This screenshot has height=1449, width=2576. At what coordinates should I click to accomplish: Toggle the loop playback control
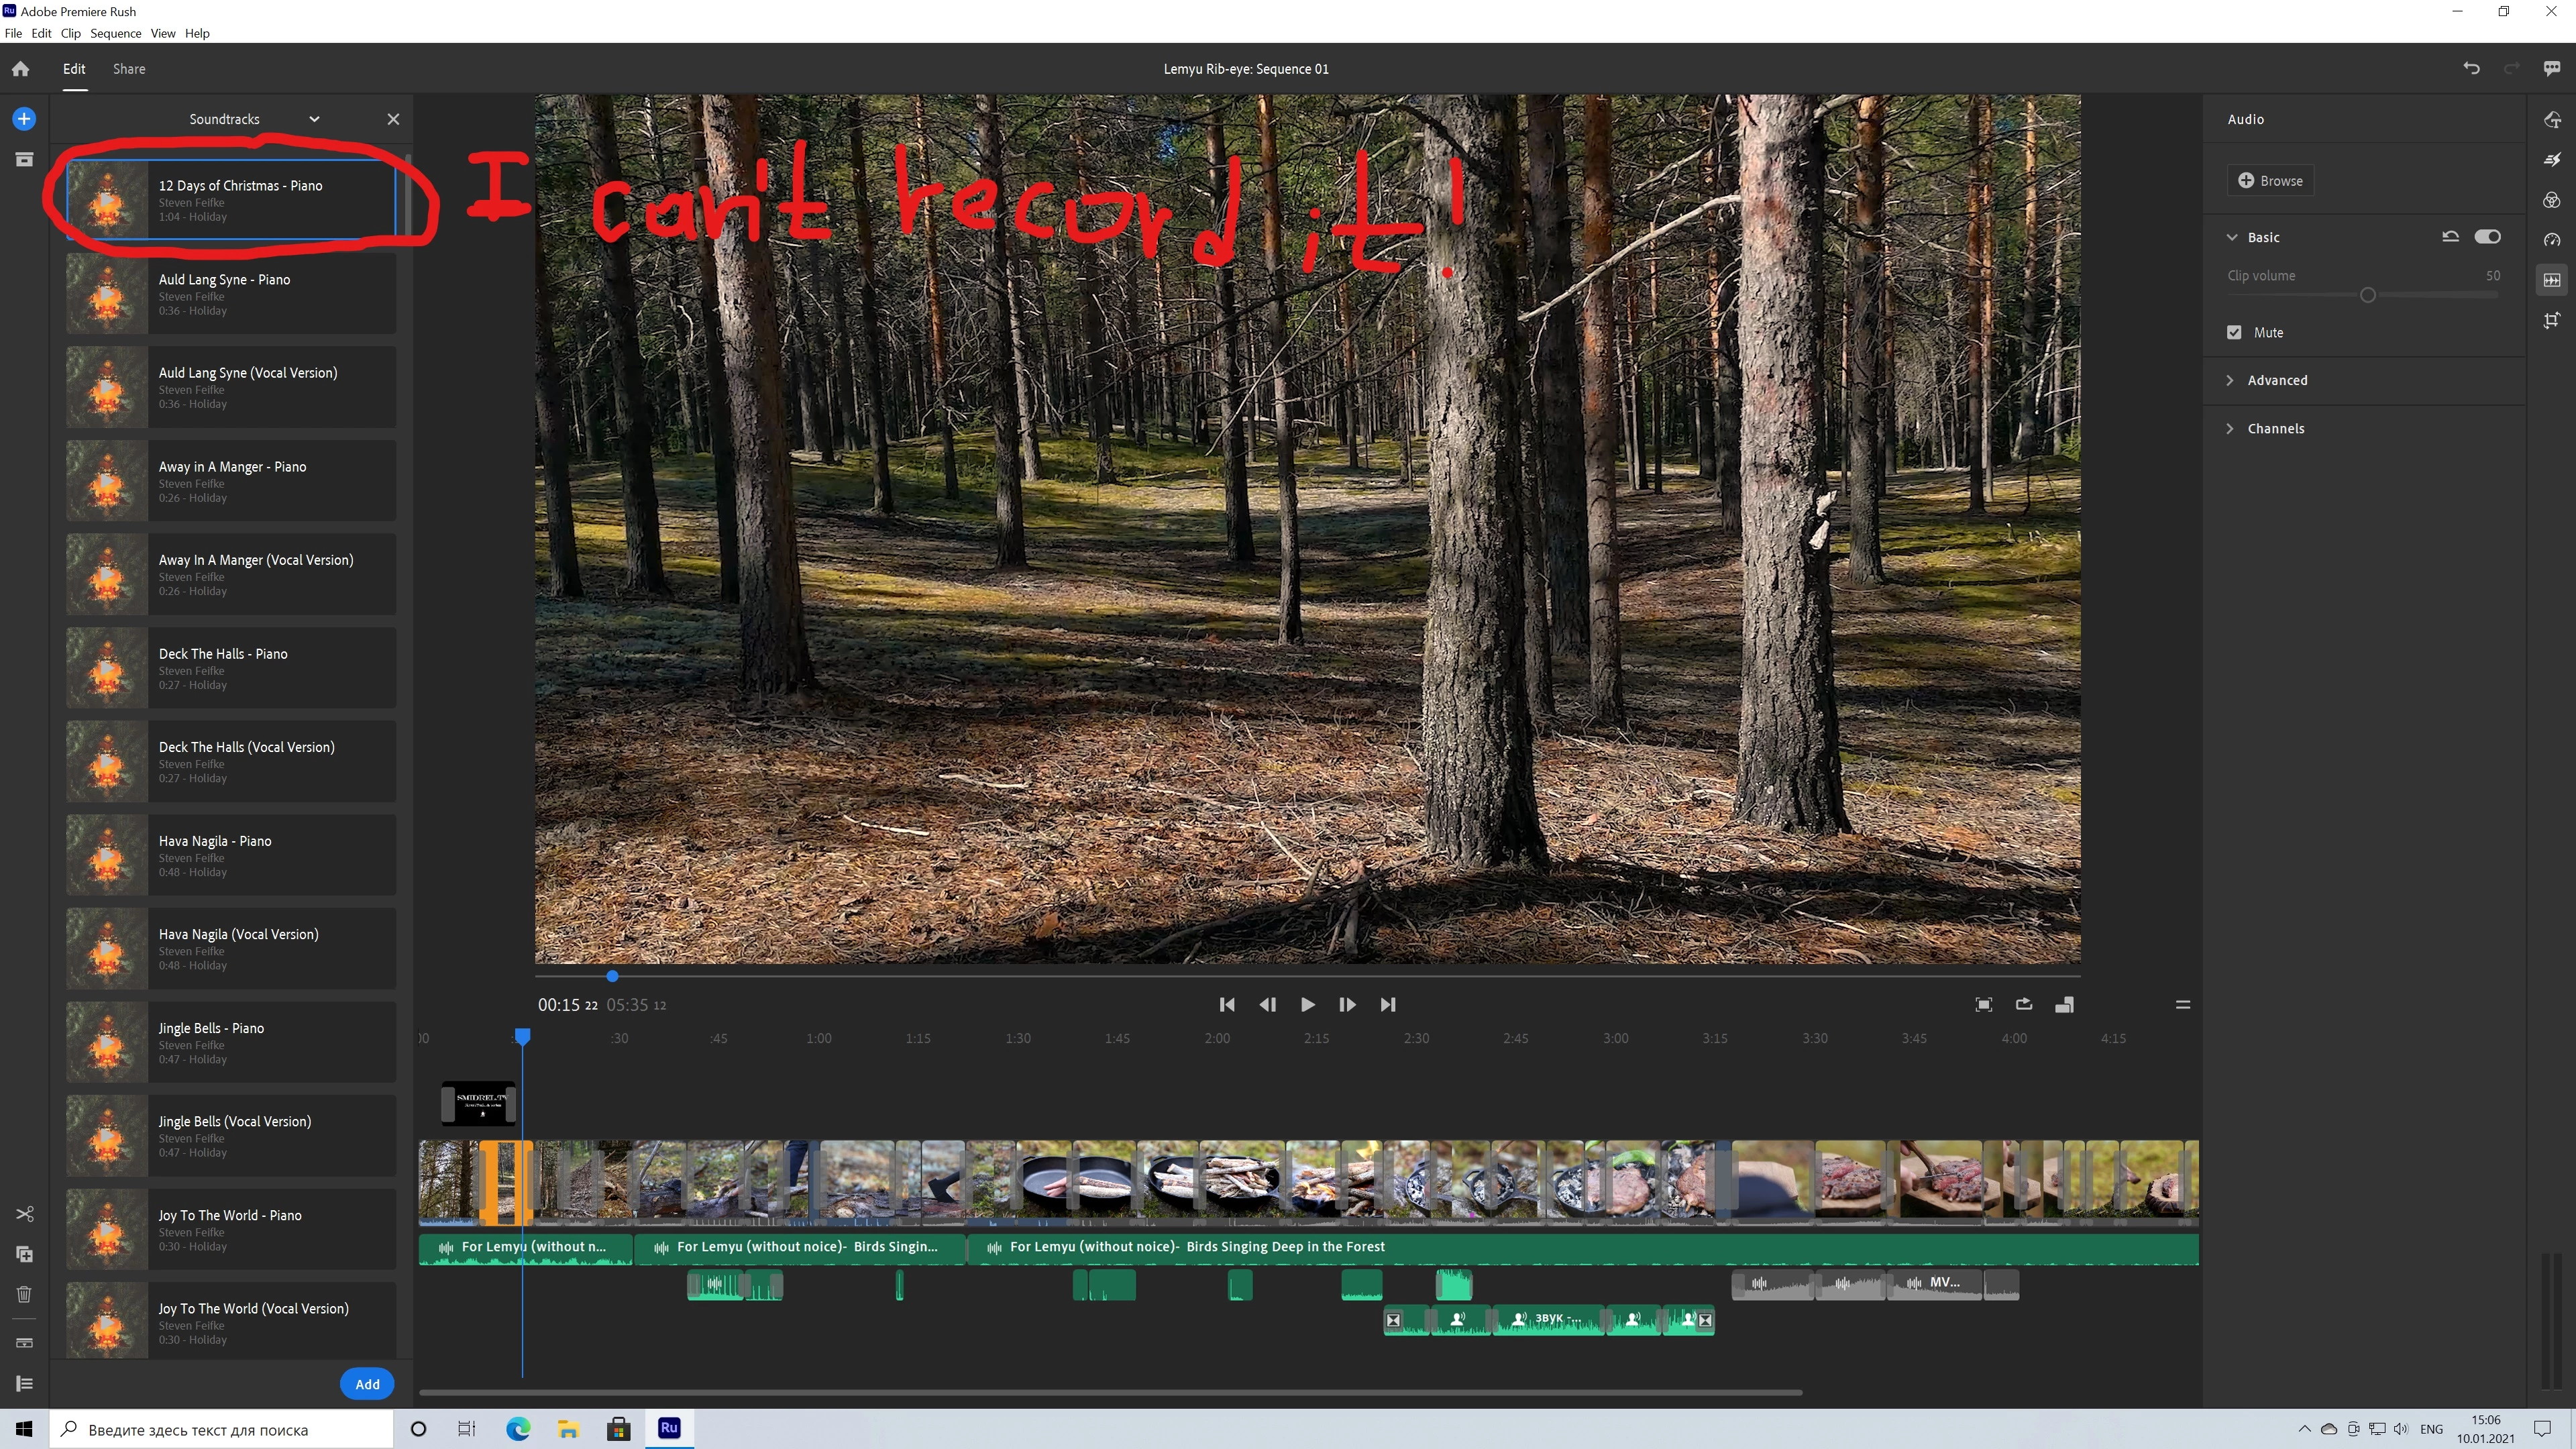tap(2024, 1004)
